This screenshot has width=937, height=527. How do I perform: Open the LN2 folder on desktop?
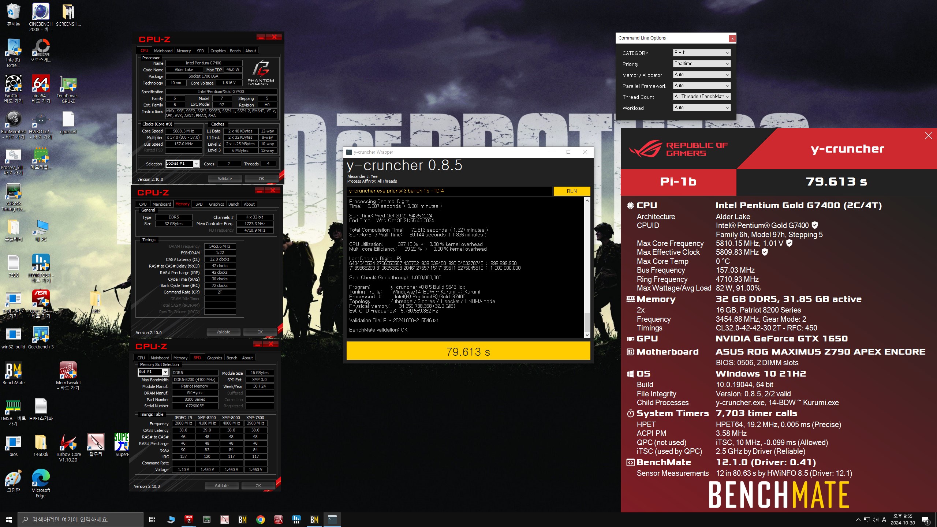[x=96, y=302]
